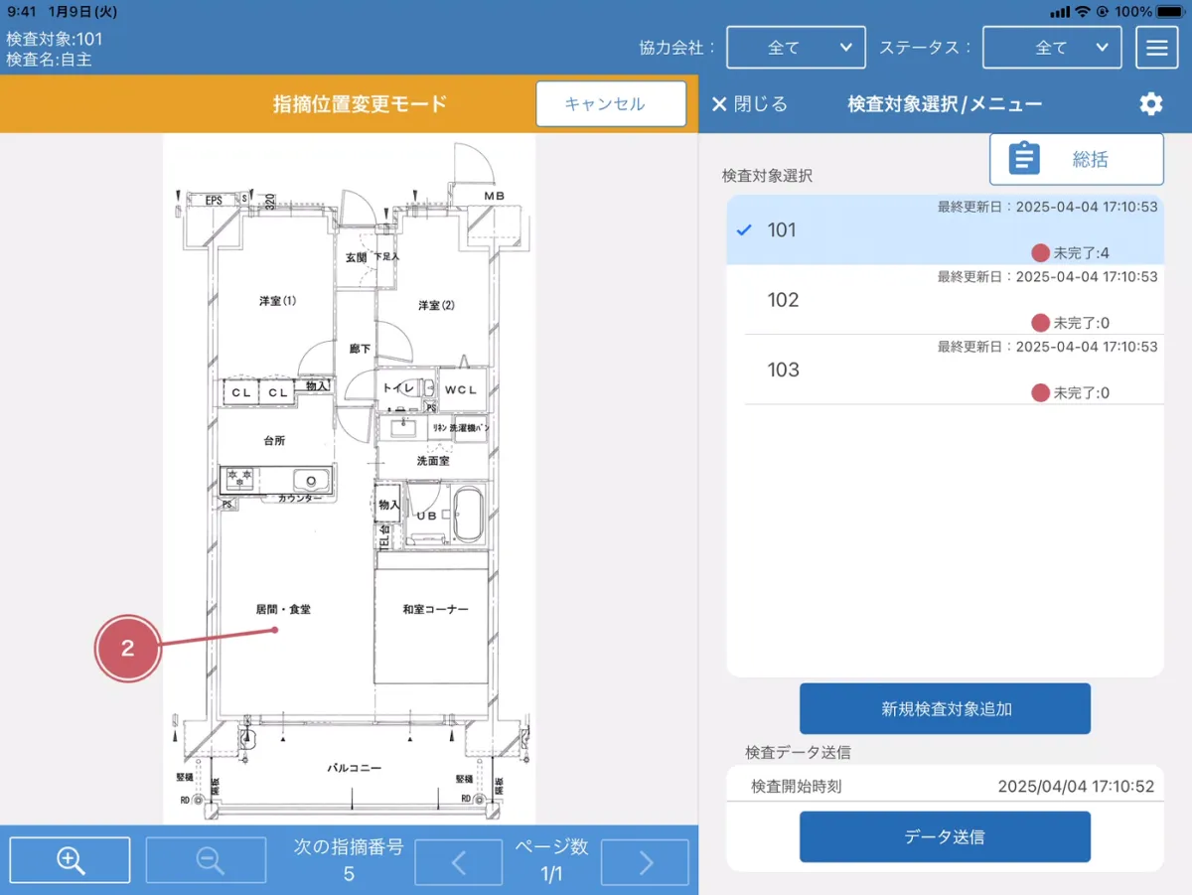Screen dimensions: 1192x895
Task: Tap the zoom out magnifier button
Action: 207,860
